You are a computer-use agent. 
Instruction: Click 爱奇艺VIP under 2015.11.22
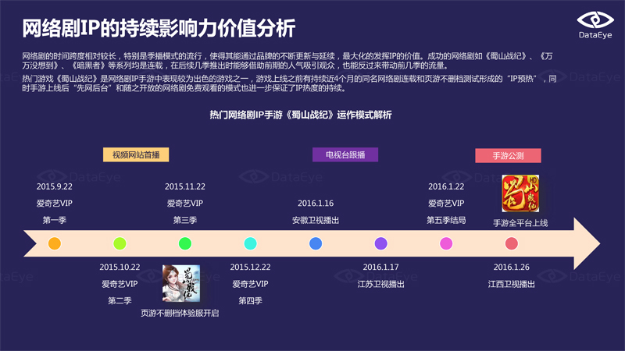185,204
